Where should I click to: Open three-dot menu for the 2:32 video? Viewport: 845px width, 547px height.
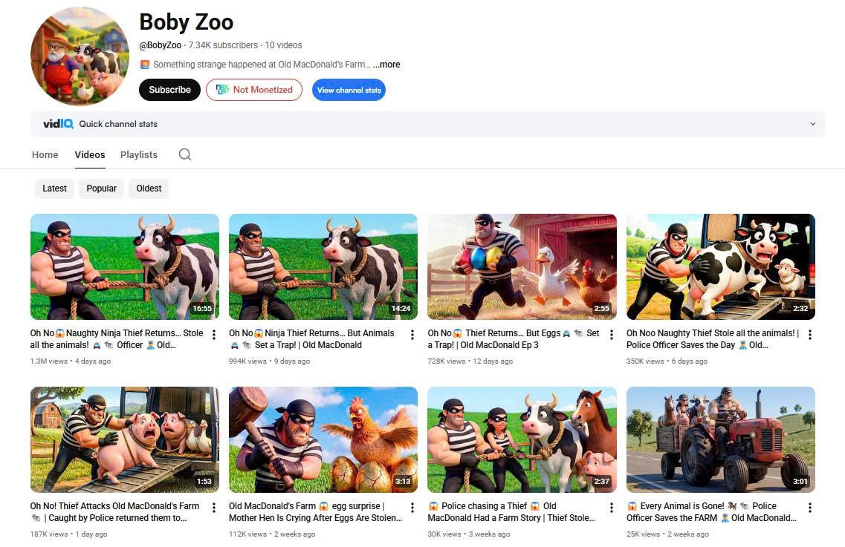810,335
